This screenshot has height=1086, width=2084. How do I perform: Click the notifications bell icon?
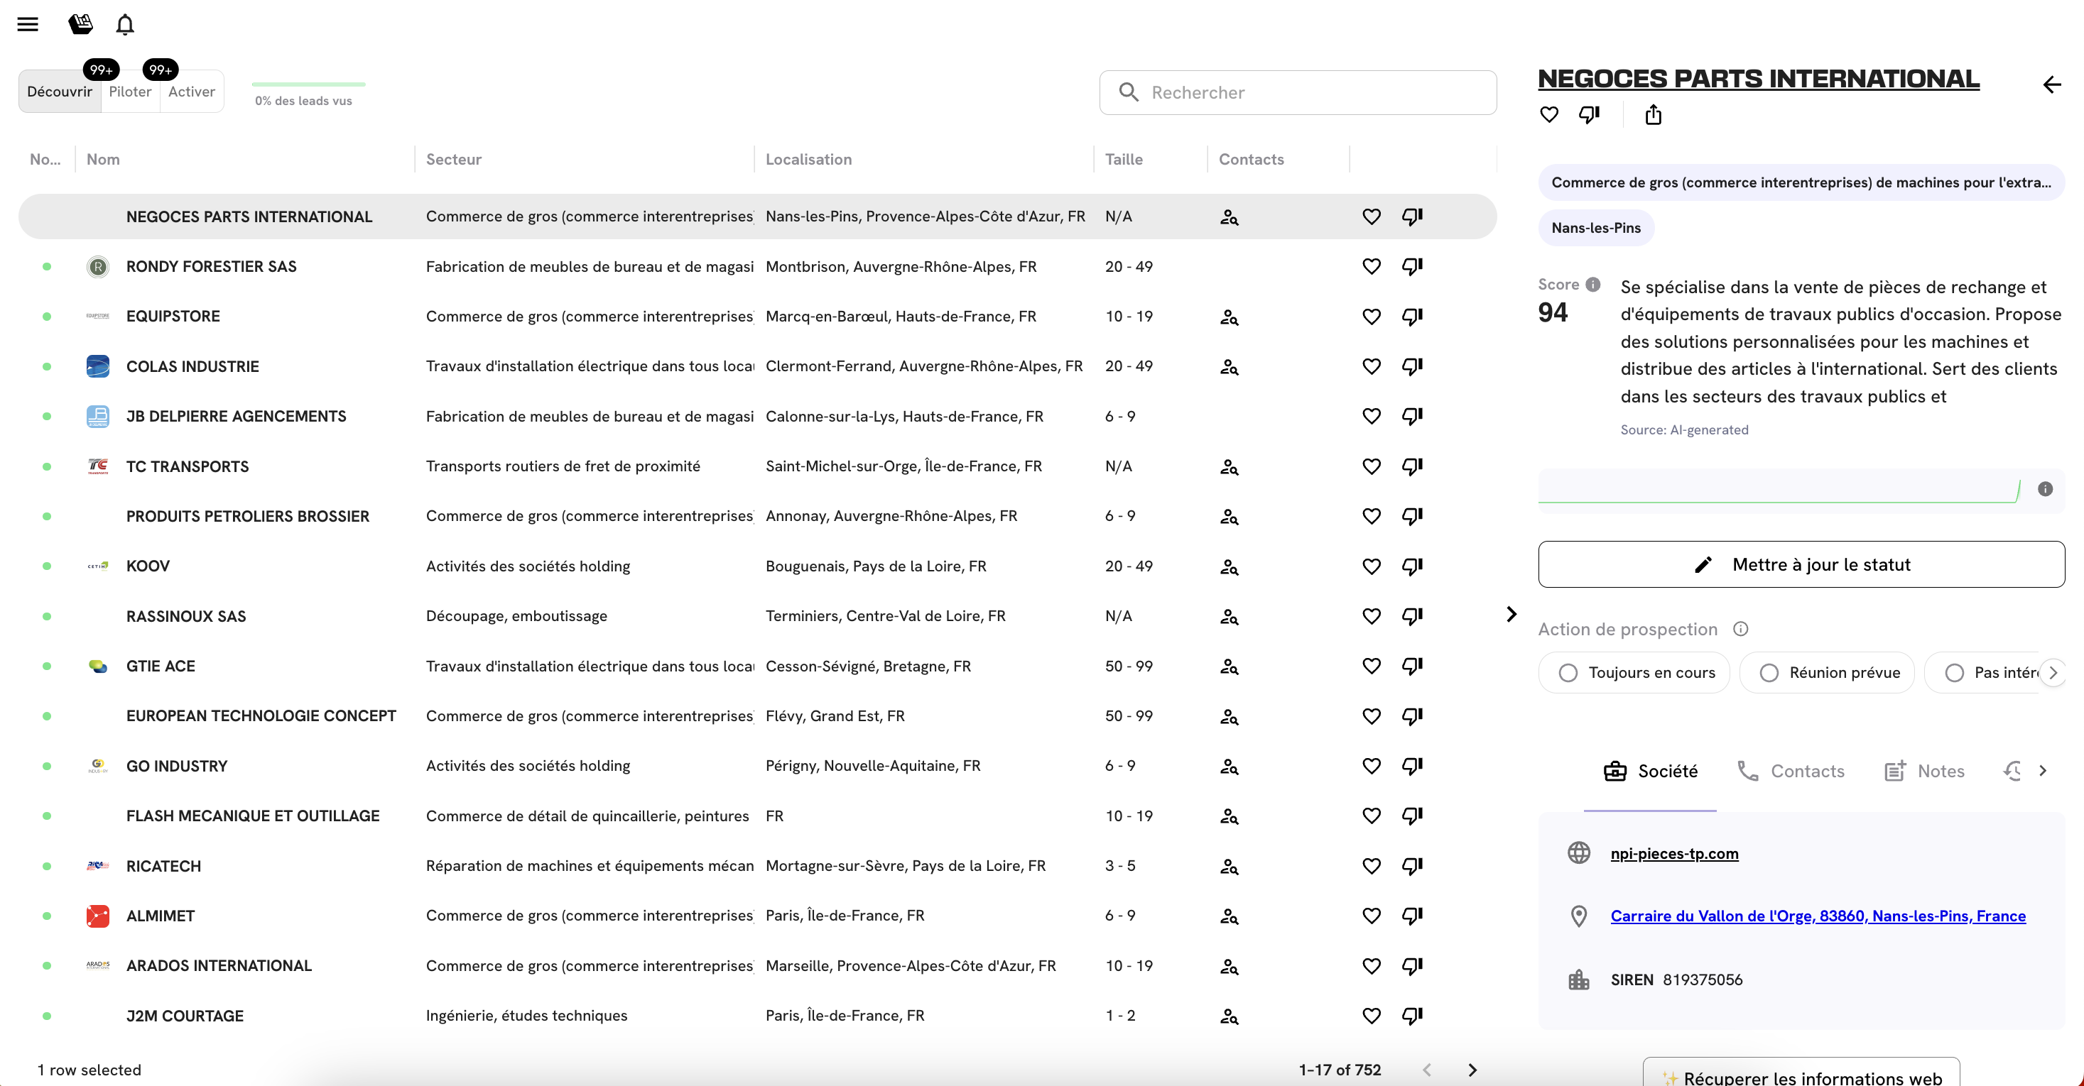coord(124,24)
